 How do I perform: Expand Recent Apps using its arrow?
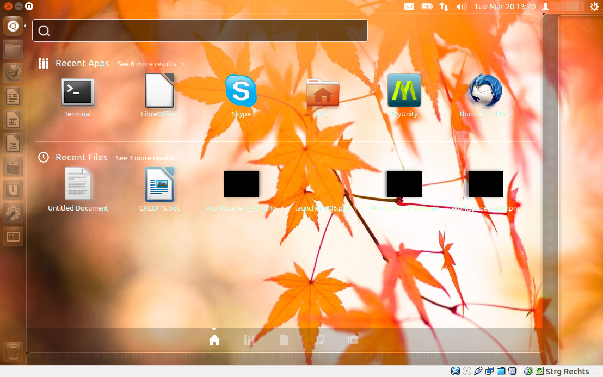183,64
